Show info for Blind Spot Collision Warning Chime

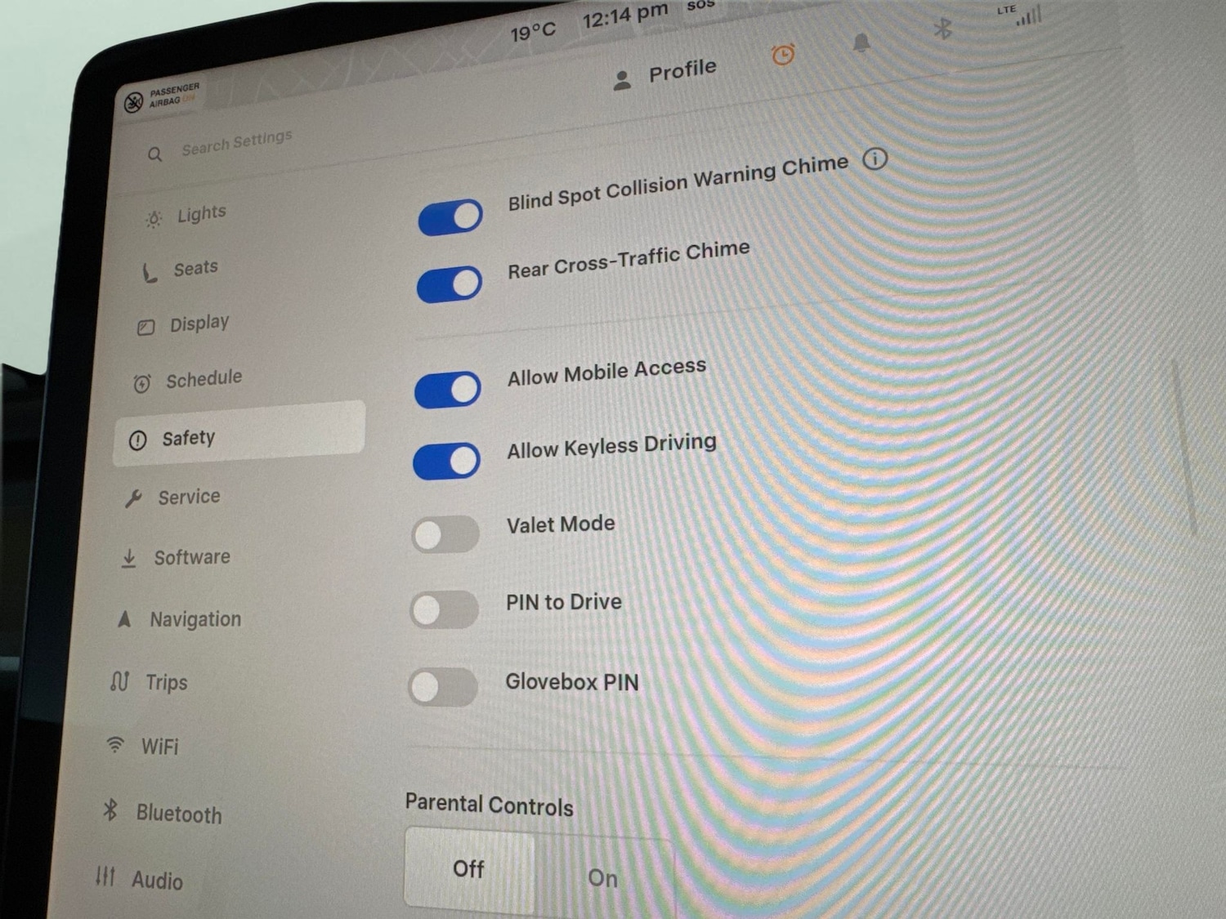click(x=875, y=158)
